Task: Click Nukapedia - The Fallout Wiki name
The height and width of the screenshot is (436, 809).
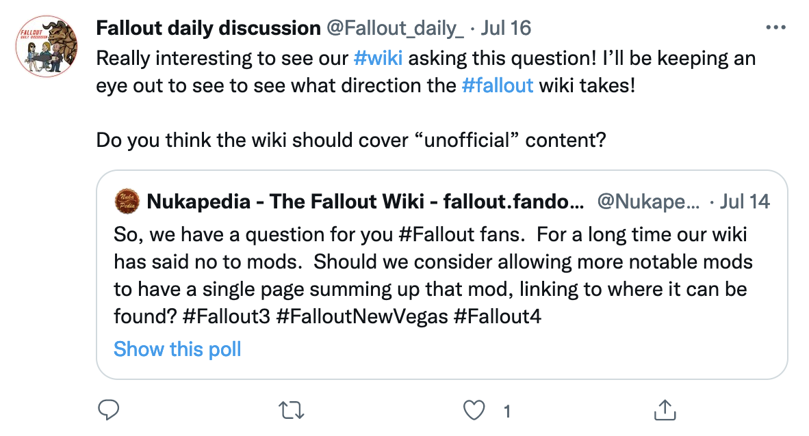Action: pyautogui.click(x=366, y=202)
